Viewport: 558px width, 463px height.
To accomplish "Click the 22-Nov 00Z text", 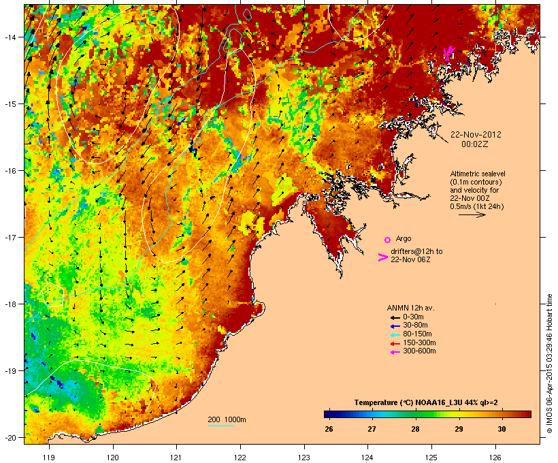I will [x=470, y=198].
